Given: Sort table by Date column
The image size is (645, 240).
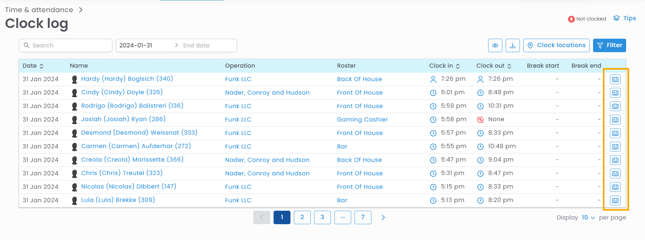Looking at the screenshot, I should click(41, 66).
